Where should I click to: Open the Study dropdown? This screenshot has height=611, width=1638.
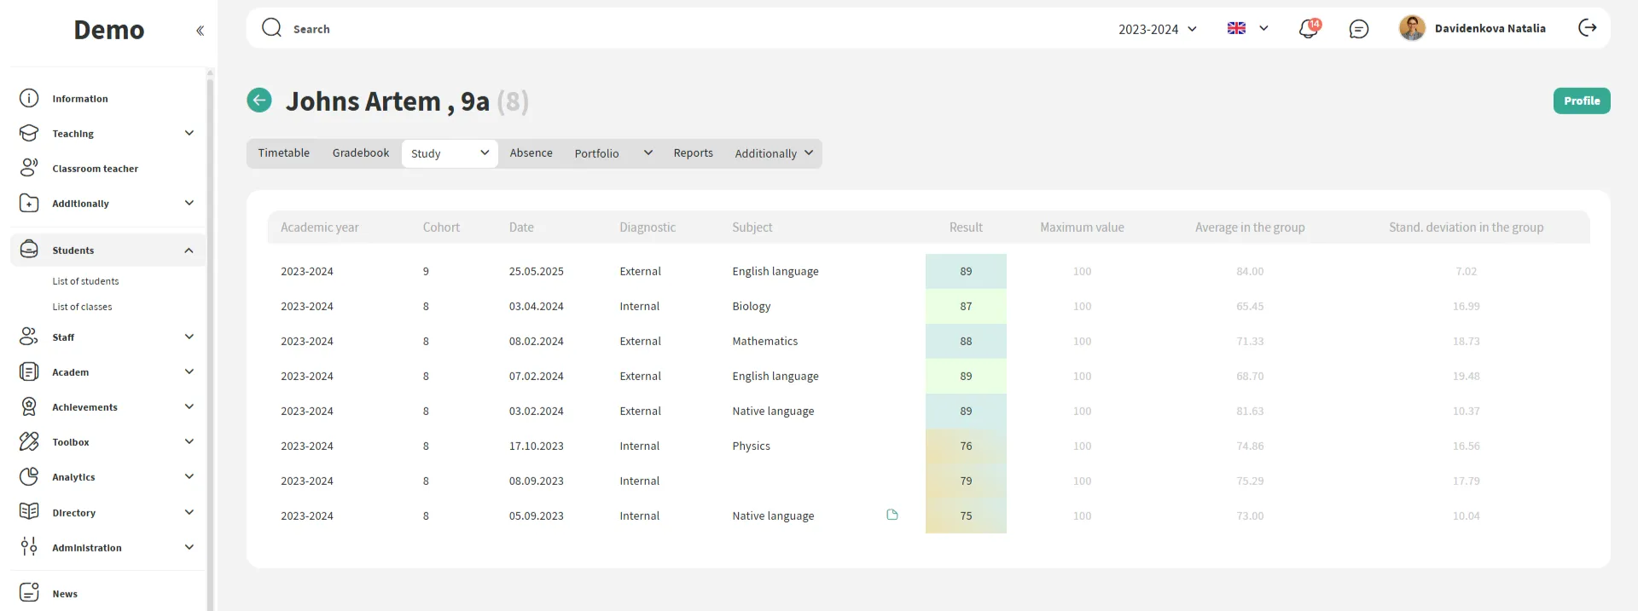[450, 153]
